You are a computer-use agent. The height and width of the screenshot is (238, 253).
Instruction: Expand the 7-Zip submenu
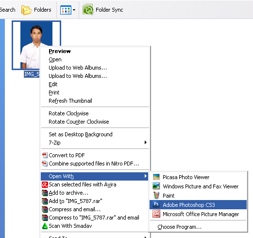point(95,143)
